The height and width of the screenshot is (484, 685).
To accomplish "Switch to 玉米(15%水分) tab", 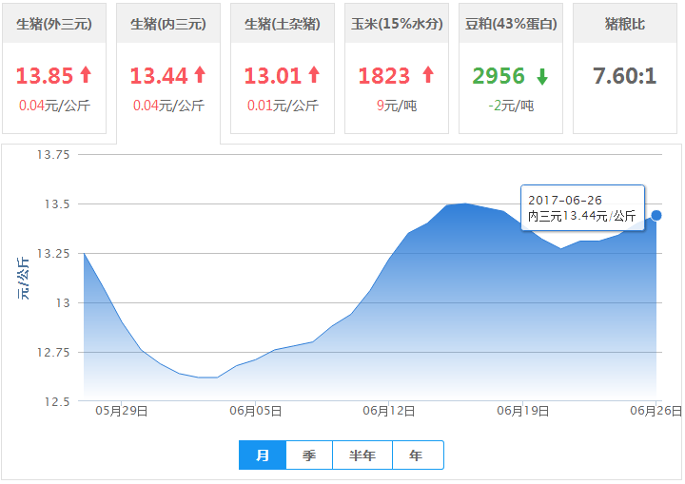I will tap(397, 24).
